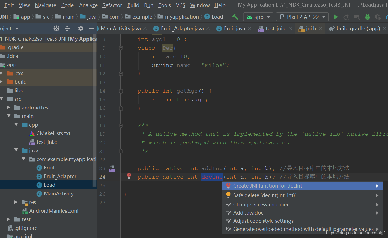Viewport: 388px width, 238px height.
Task: Click Select Opened File target icon
Action: click(x=56, y=28)
